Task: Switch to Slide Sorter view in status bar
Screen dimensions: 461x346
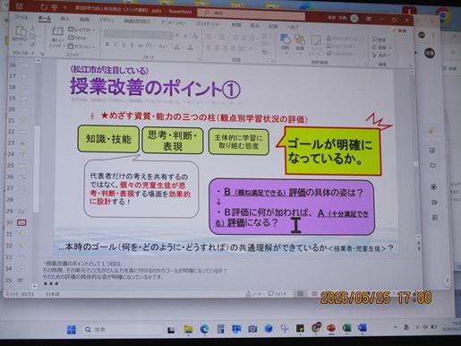Action: coord(314,294)
